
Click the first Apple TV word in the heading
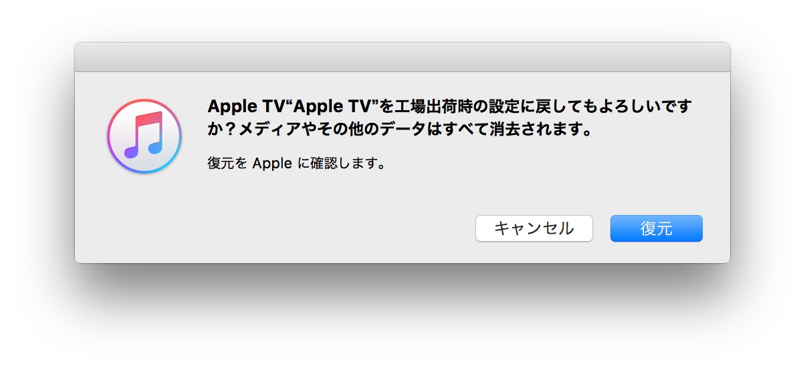pos(246,107)
